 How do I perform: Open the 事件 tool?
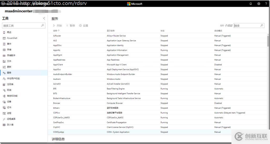click(24, 44)
